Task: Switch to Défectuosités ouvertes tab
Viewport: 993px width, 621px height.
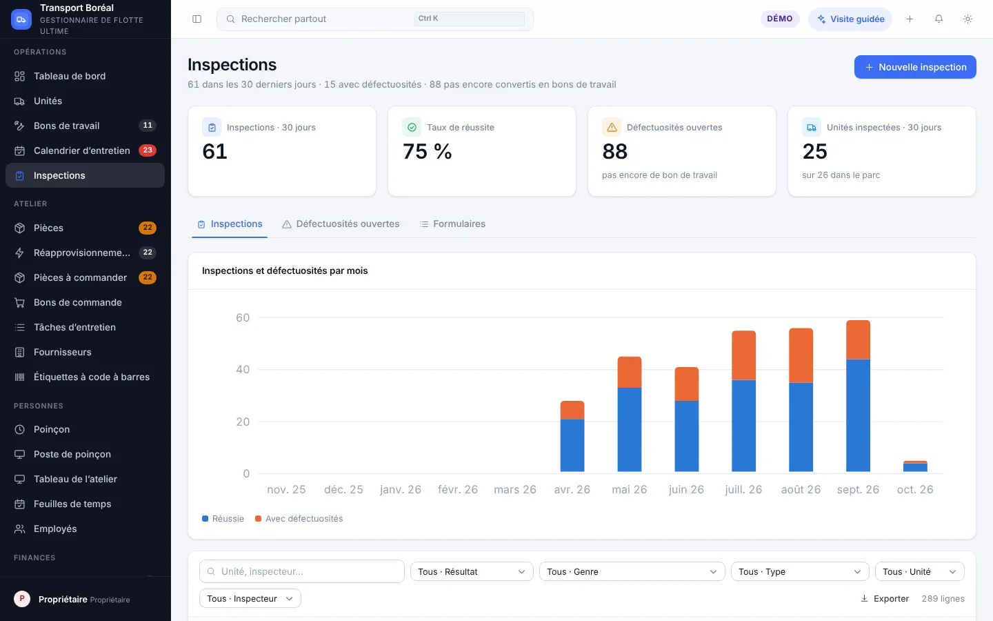Action: click(x=341, y=224)
